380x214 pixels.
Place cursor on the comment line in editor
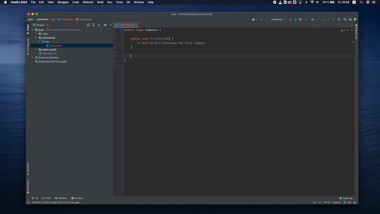pyautogui.click(x=171, y=43)
